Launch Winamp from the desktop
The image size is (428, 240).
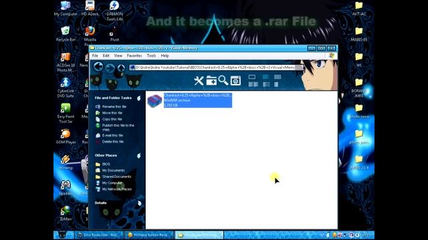point(66,163)
